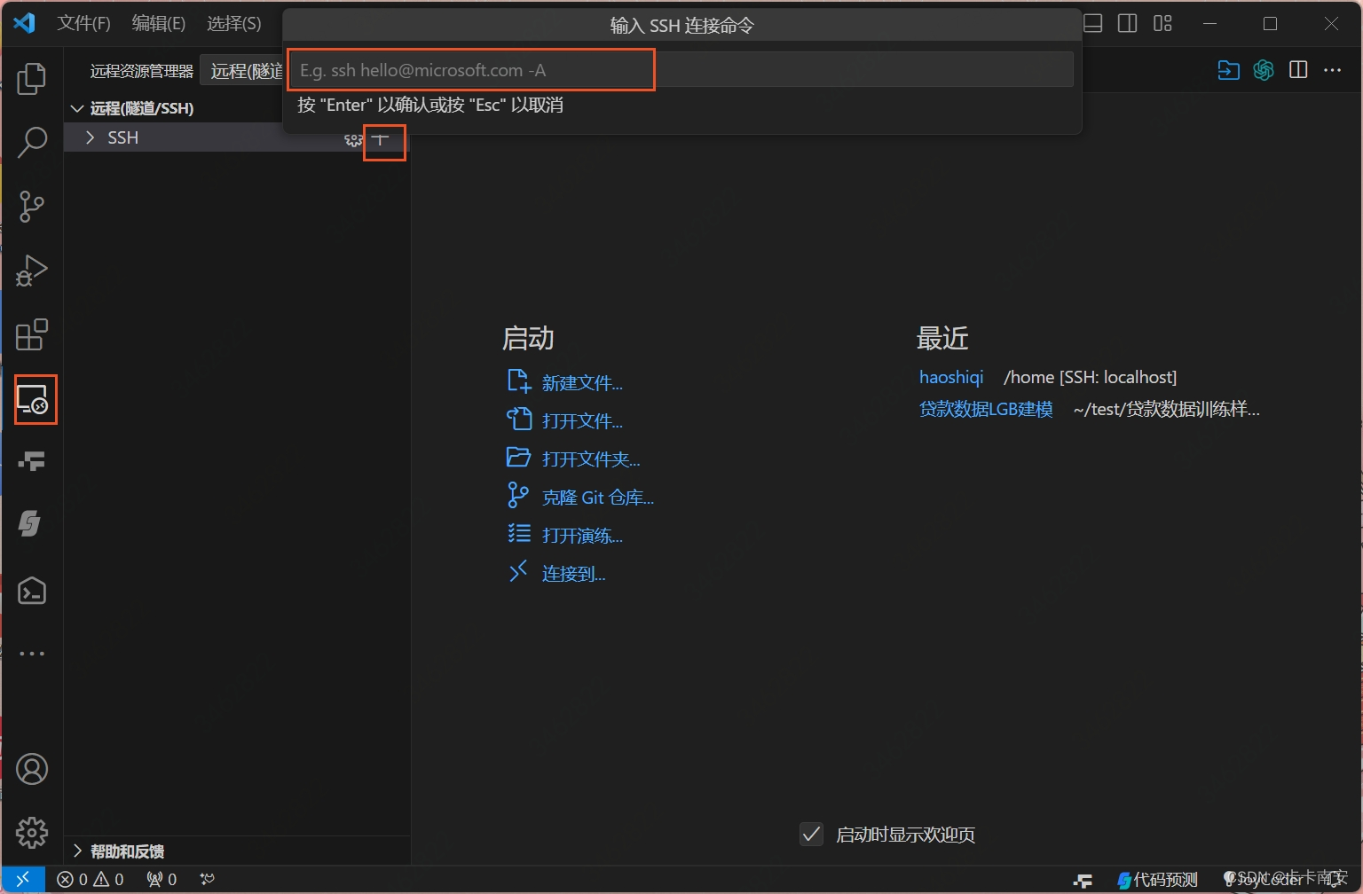Image resolution: width=1363 pixels, height=894 pixels.
Task: Open SSH config via gear icon in SSH row
Action: (x=353, y=139)
